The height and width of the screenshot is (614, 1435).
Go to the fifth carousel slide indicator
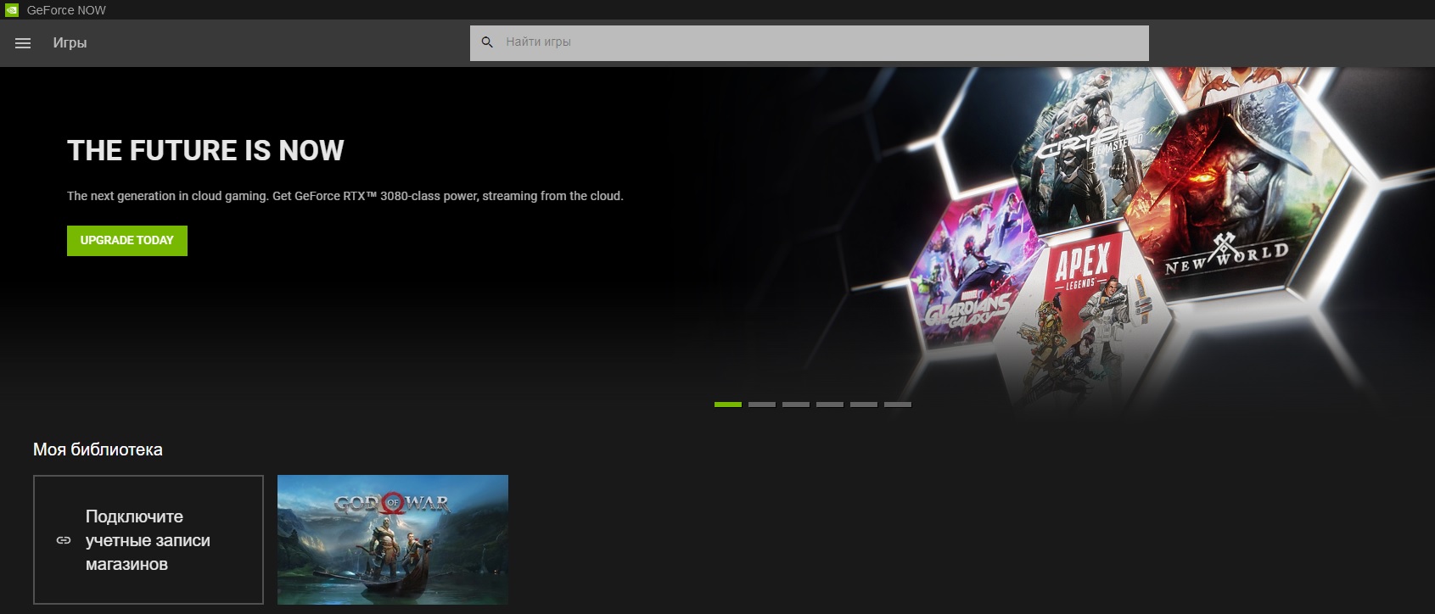tap(864, 405)
